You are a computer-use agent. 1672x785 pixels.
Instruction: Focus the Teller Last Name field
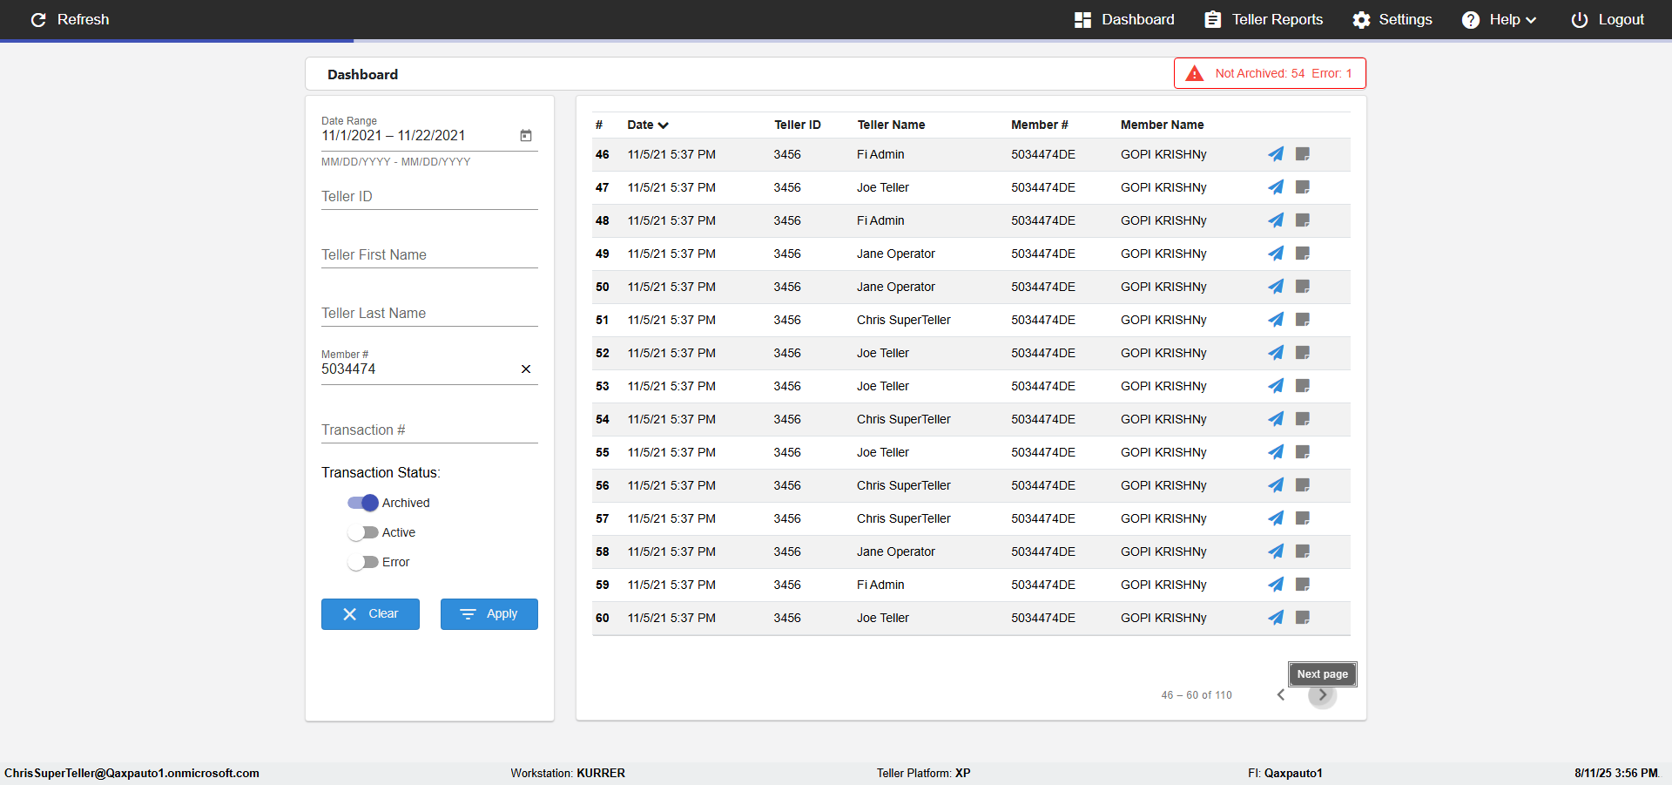pos(429,314)
